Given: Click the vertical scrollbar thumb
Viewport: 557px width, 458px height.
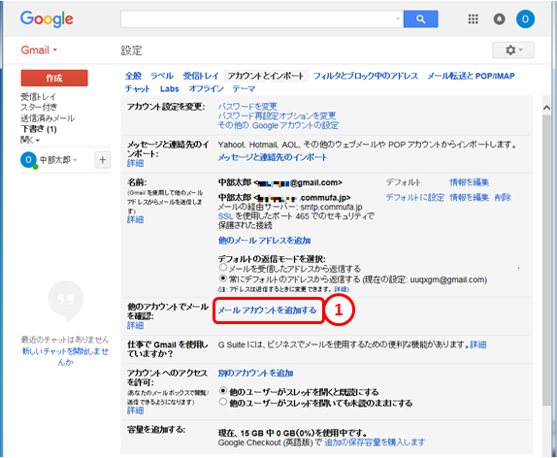Looking at the screenshot, I should pos(546,259).
